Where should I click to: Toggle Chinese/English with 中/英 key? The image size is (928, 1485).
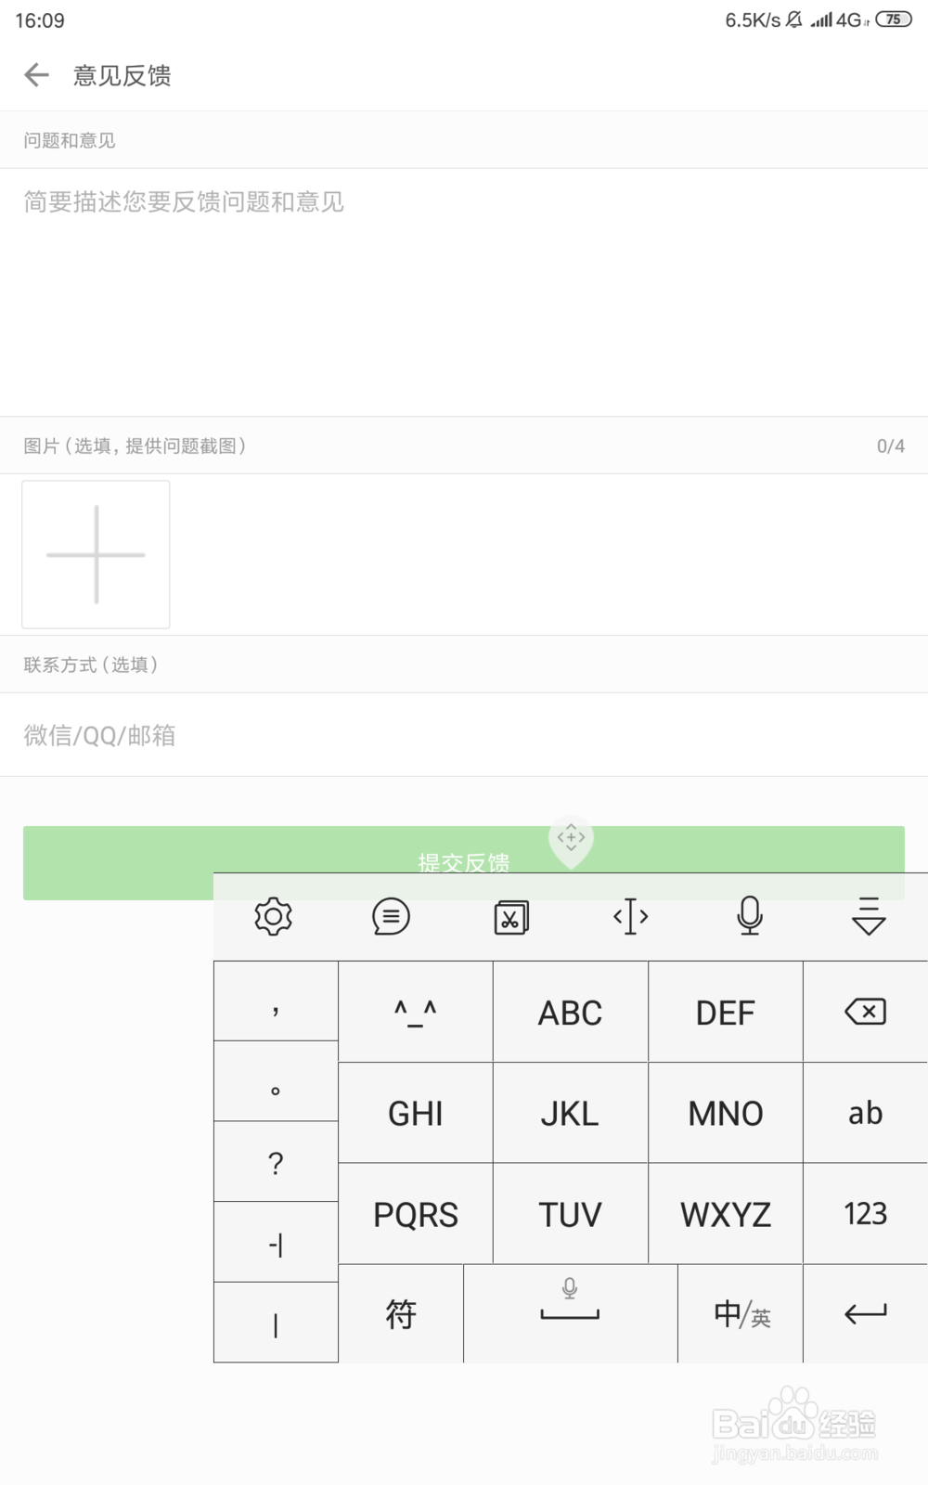(x=741, y=1313)
